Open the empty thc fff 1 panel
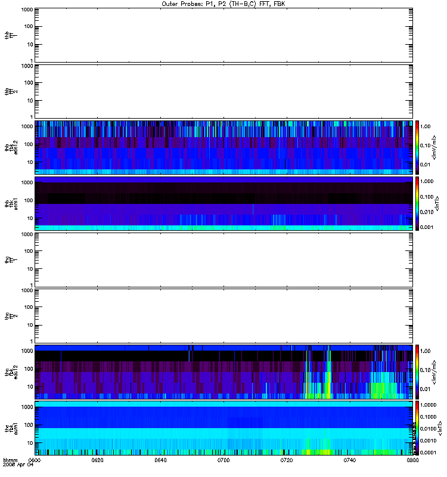Image resolution: width=447 pixels, height=477 pixels. (223, 260)
